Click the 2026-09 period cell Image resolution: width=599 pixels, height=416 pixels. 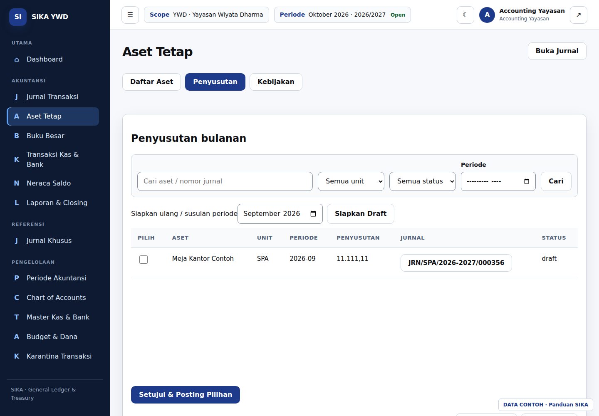[302, 259]
